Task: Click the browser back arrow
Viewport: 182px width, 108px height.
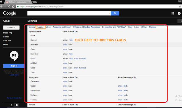Action: (1, 6)
